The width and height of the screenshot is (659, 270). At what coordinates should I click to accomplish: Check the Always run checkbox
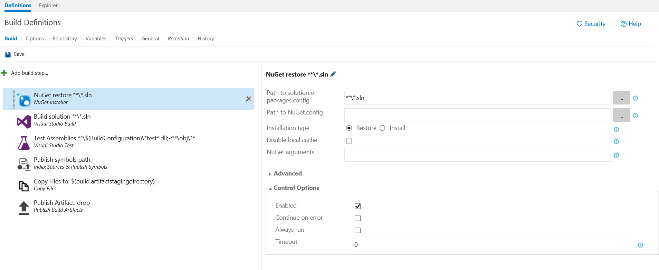[357, 230]
